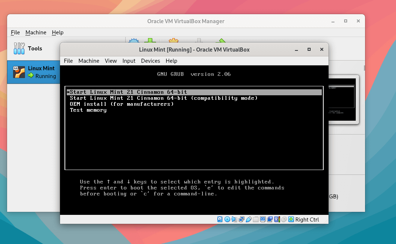Click the 'Test memory' GRUB entry
Image resolution: width=396 pixels, height=244 pixels.
pos(88,110)
